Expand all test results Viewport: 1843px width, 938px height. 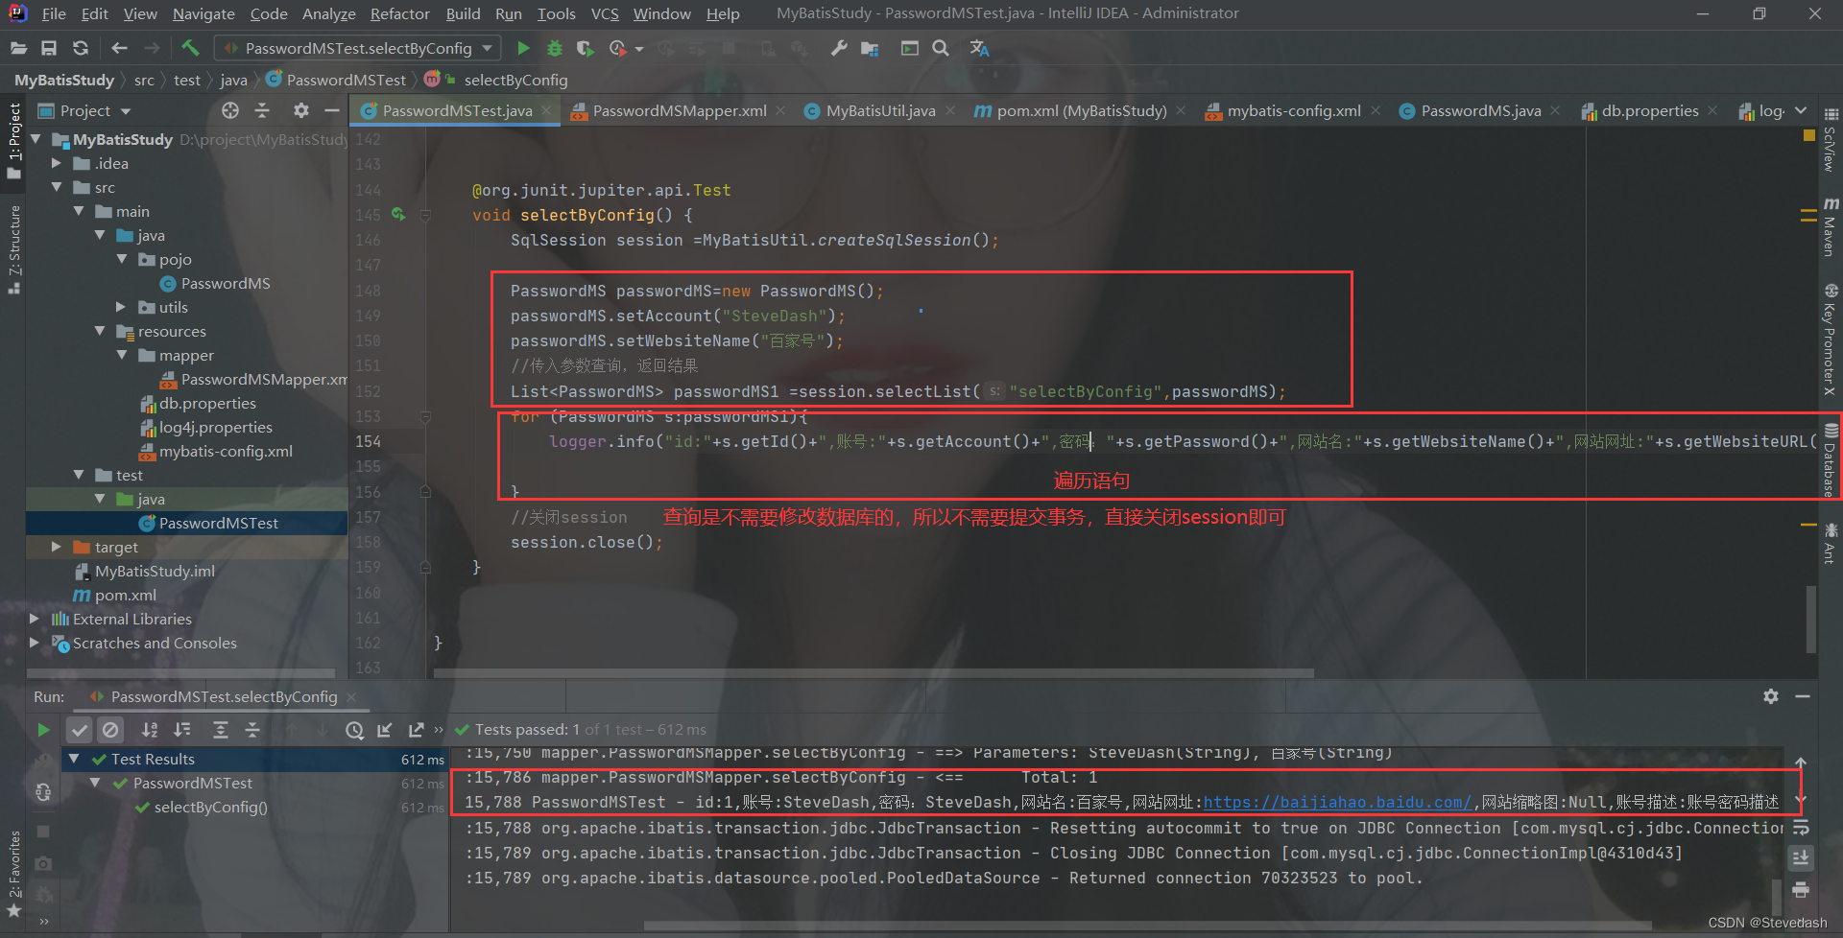pyautogui.click(x=220, y=730)
